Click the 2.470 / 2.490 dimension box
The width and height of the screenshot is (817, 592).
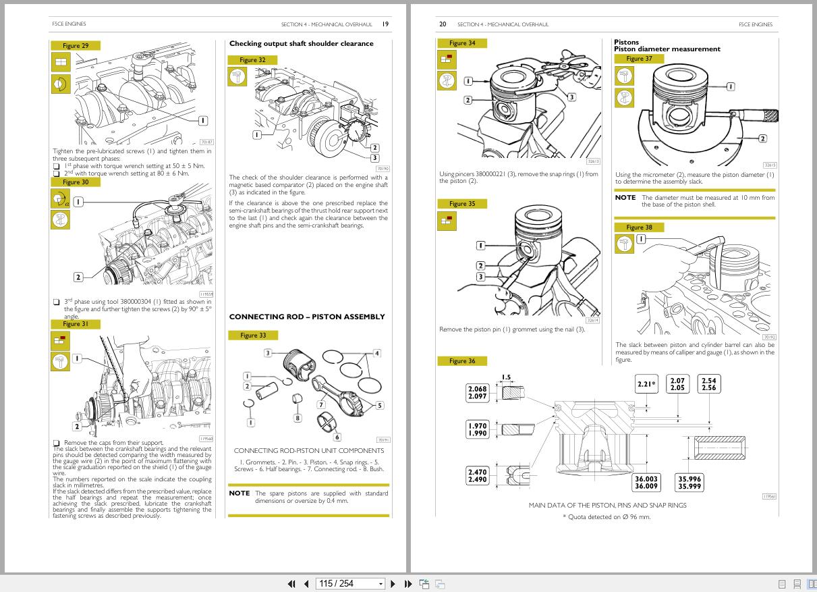[x=477, y=476]
